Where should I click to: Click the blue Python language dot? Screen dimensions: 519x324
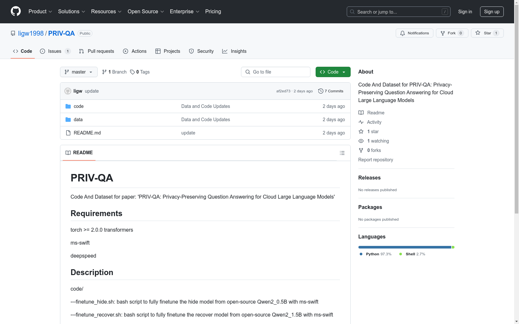(361, 254)
